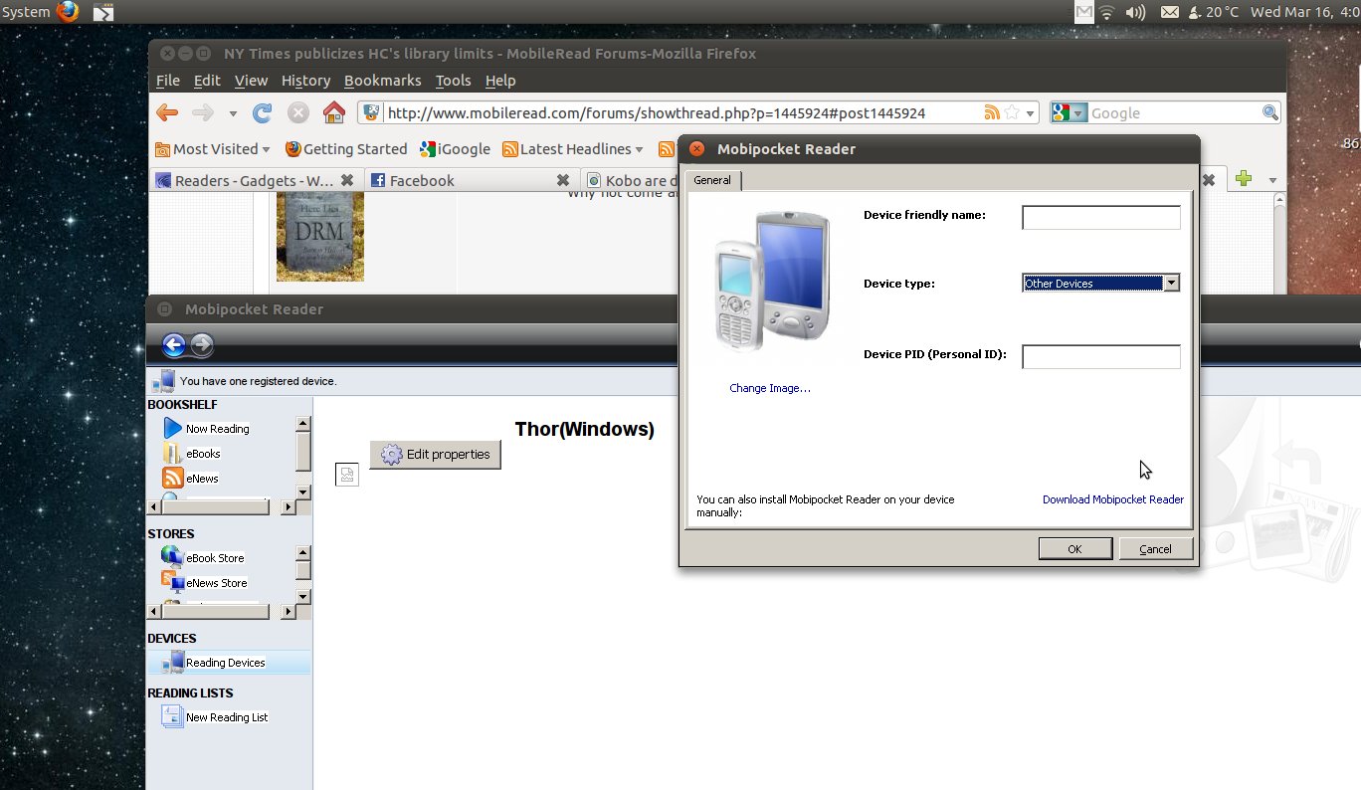Follow the Download Mobipocket Reader link

1113,499
